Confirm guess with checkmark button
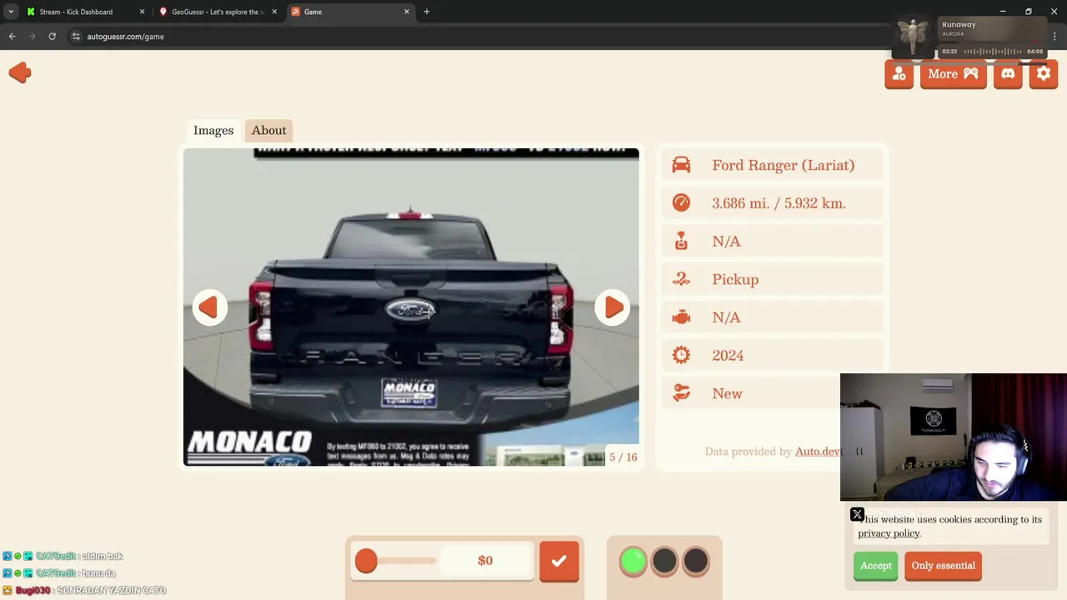Screen dimensions: 1067x600 559,561
